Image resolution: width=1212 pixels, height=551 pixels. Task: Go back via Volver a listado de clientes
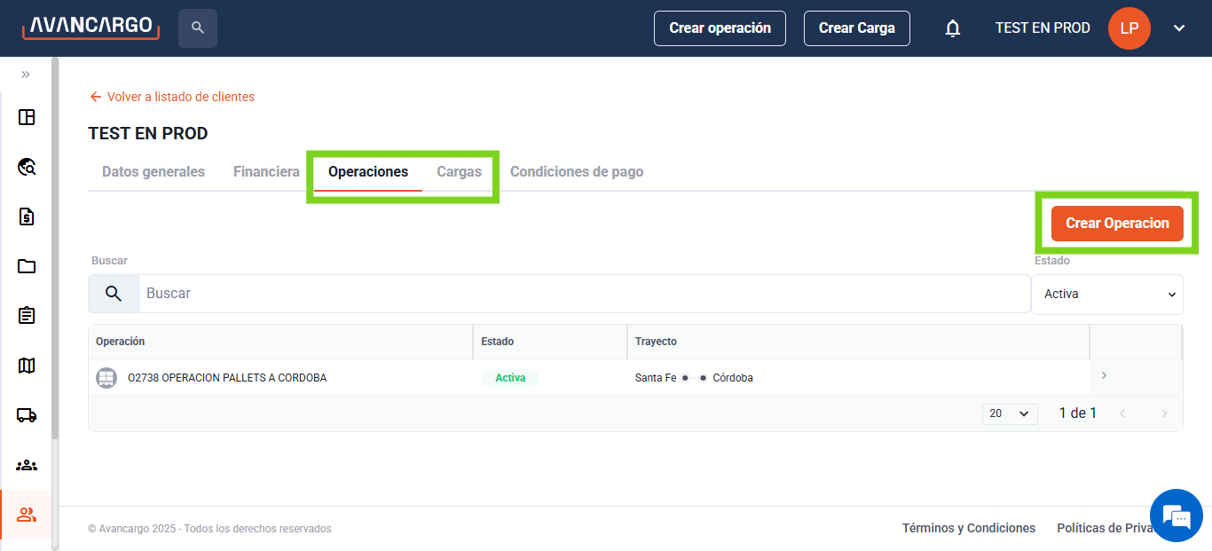click(172, 97)
